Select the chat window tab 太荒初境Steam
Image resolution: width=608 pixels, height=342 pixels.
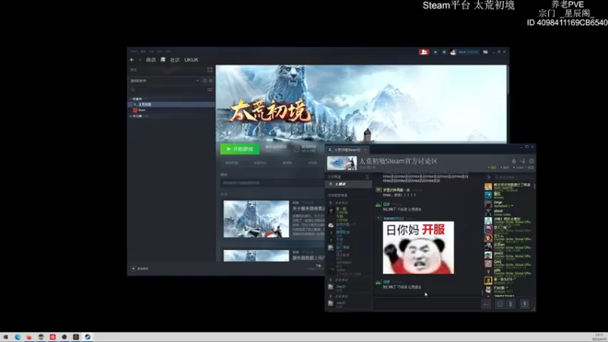(347, 150)
